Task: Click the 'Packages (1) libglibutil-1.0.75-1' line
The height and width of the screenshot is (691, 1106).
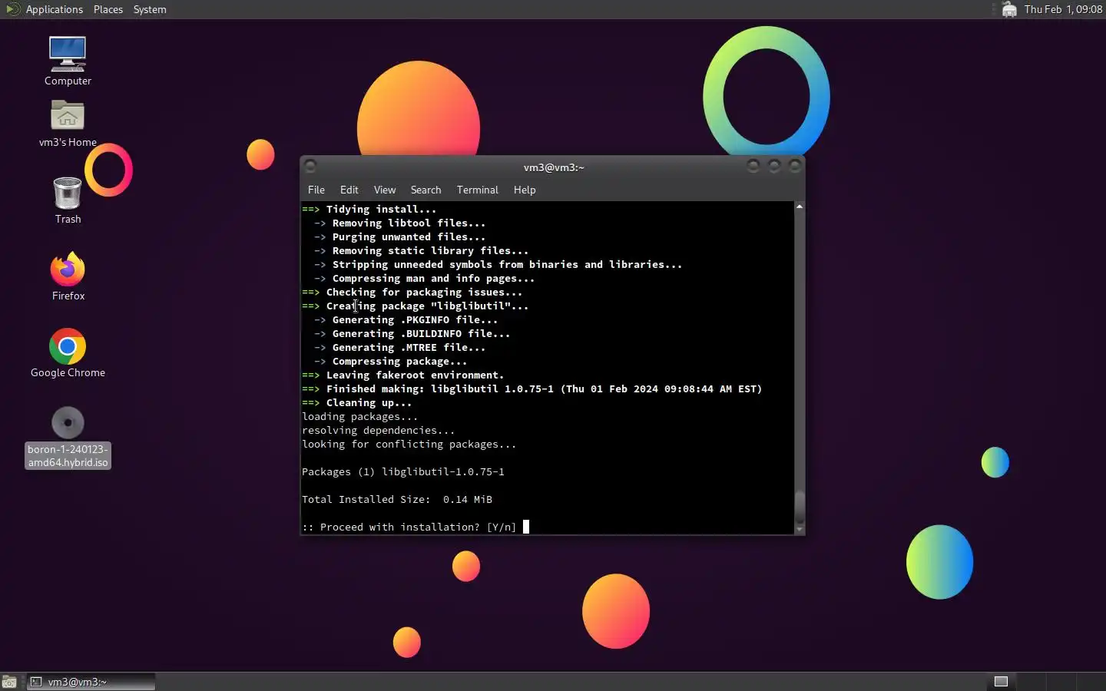Action: 403,471
